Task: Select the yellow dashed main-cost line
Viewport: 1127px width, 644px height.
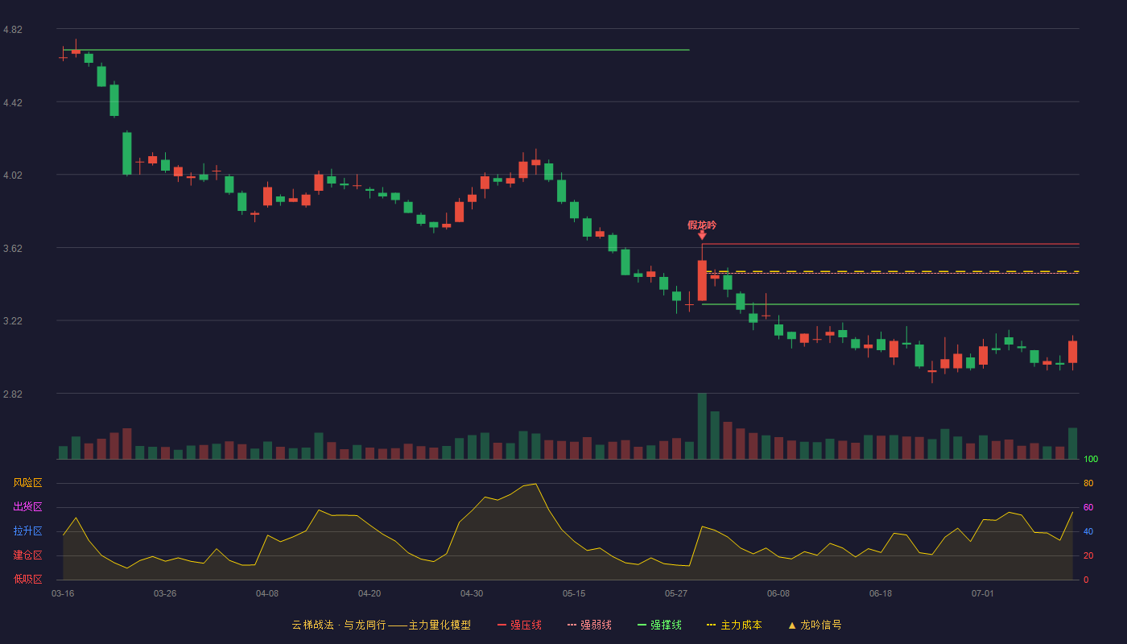Action: [890, 271]
